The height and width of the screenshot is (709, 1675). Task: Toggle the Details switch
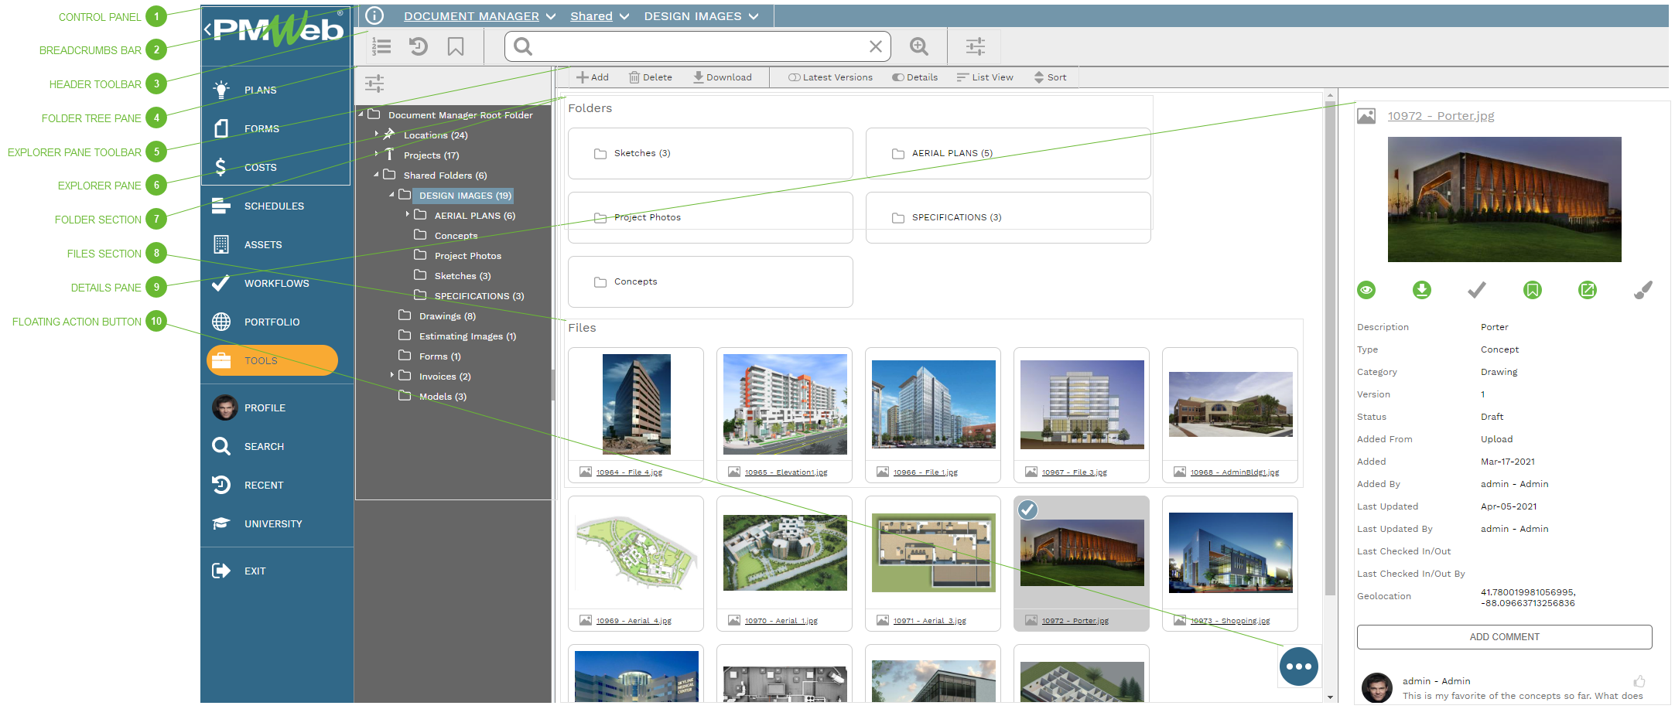click(898, 77)
